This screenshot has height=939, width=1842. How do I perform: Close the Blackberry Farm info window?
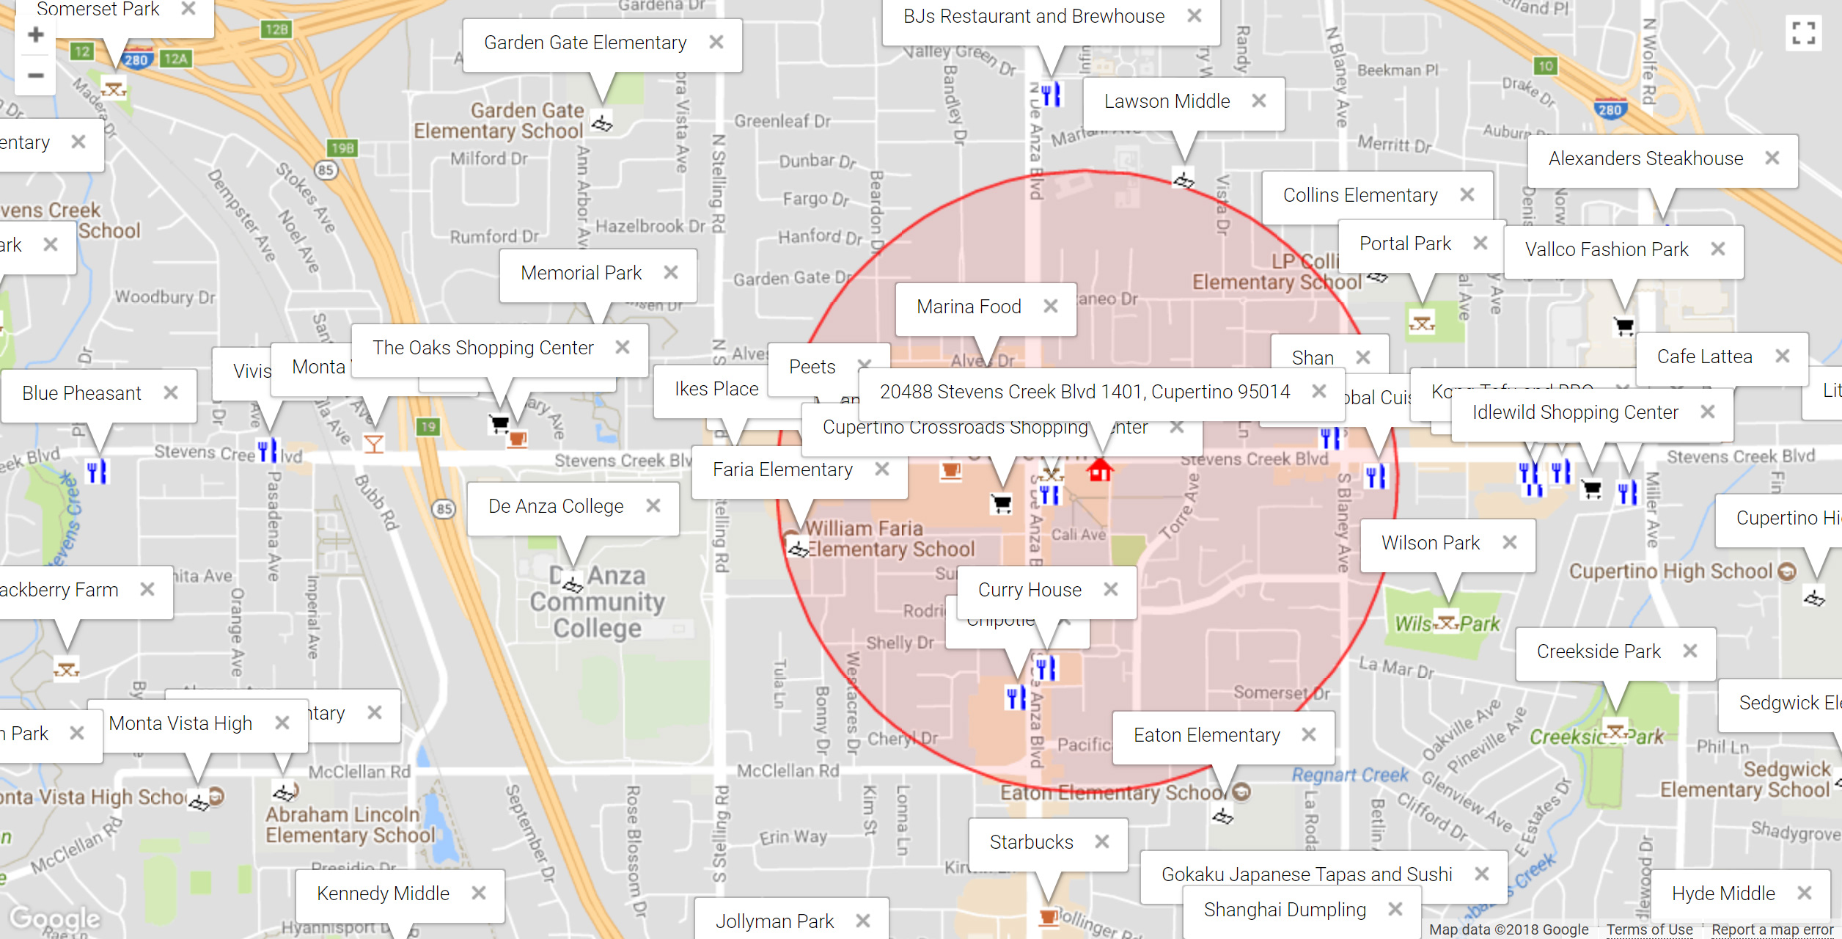(147, 589)
